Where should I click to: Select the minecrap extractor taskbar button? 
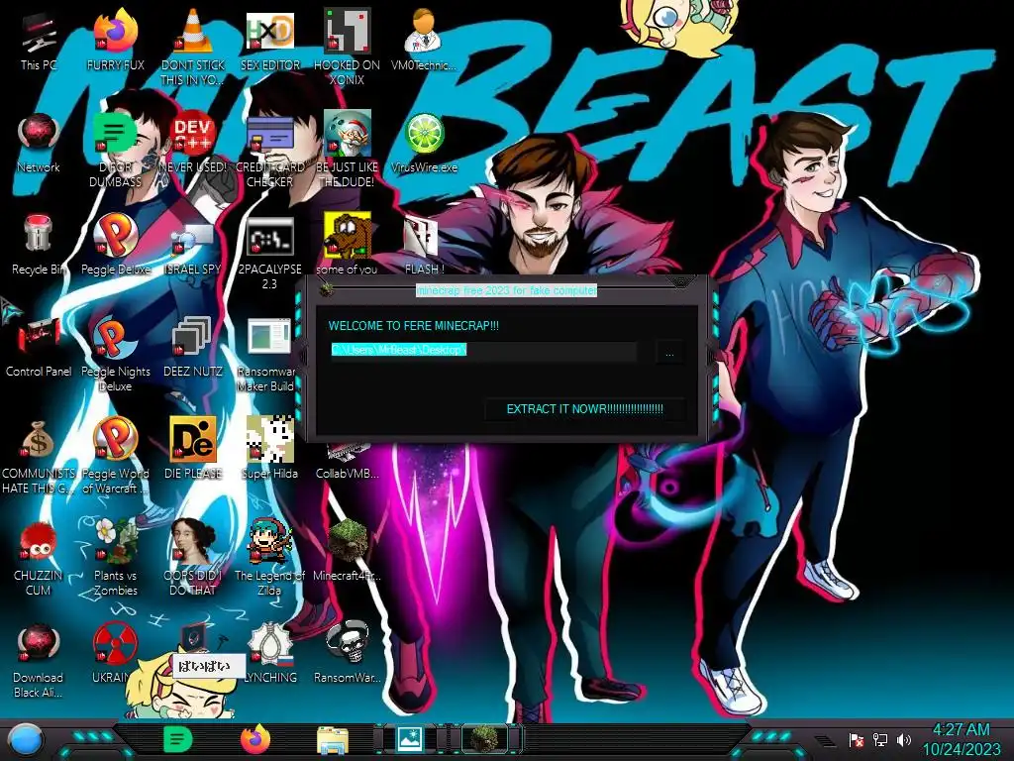[485, 739]
